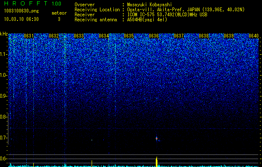Click the meteor count label
This screenshot has width=262, height=167.
pyautogui.click(x=59, y=13)
